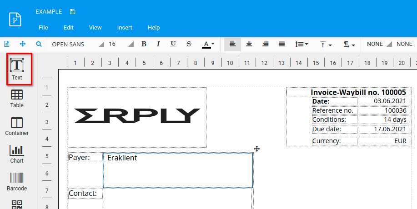Click the horizontal ruler mark 10
417x209 pixels.
click(230, 63)
